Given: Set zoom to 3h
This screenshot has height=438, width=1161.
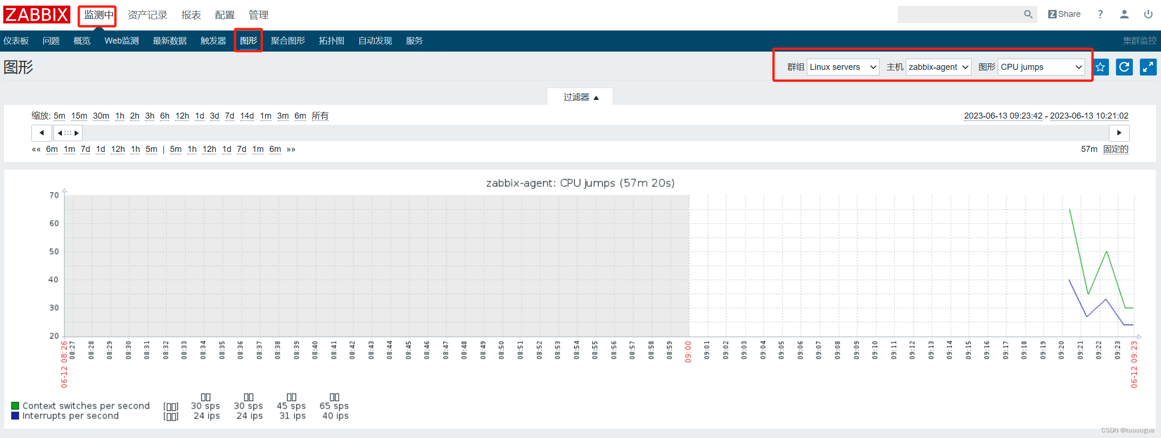Looking at the screenshot, I should coord(150,116).
